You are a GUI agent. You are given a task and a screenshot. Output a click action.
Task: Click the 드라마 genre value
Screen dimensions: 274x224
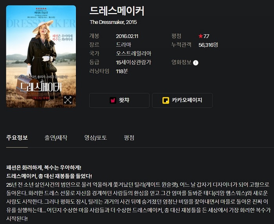click(x=124, y=45)
